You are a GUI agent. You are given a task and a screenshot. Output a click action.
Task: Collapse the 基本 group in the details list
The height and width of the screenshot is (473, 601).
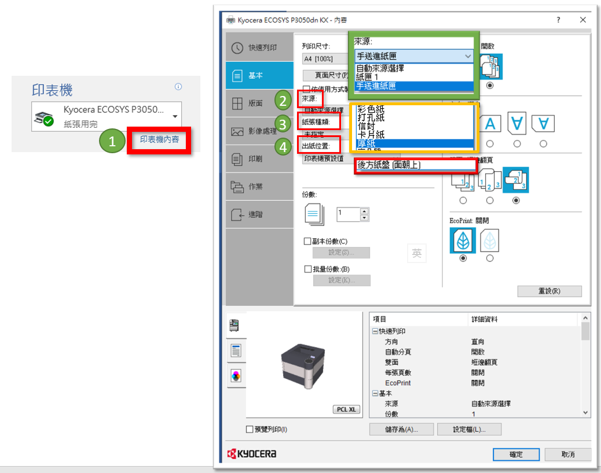[375, 393]
